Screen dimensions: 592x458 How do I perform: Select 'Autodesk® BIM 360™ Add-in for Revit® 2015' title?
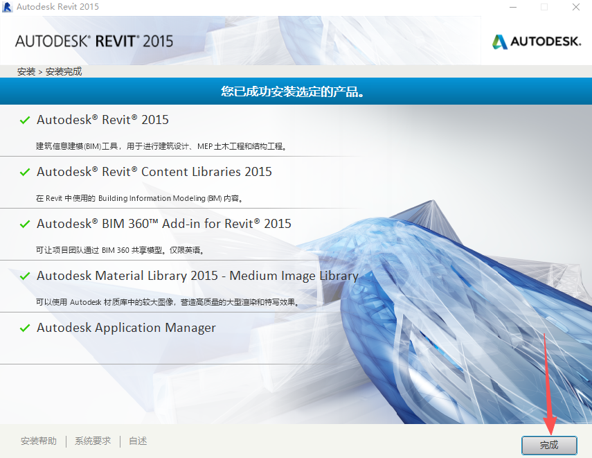pos(164,224)
